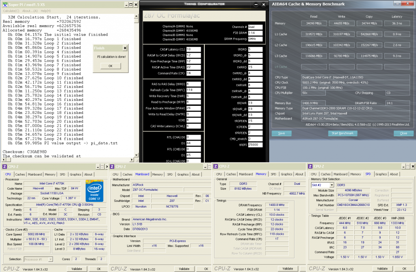This screenshot has width=416, height=272.
Task: In CPU-Z showing Memory Slot Selection, open Graphics tab
Action: pos(381,174)
